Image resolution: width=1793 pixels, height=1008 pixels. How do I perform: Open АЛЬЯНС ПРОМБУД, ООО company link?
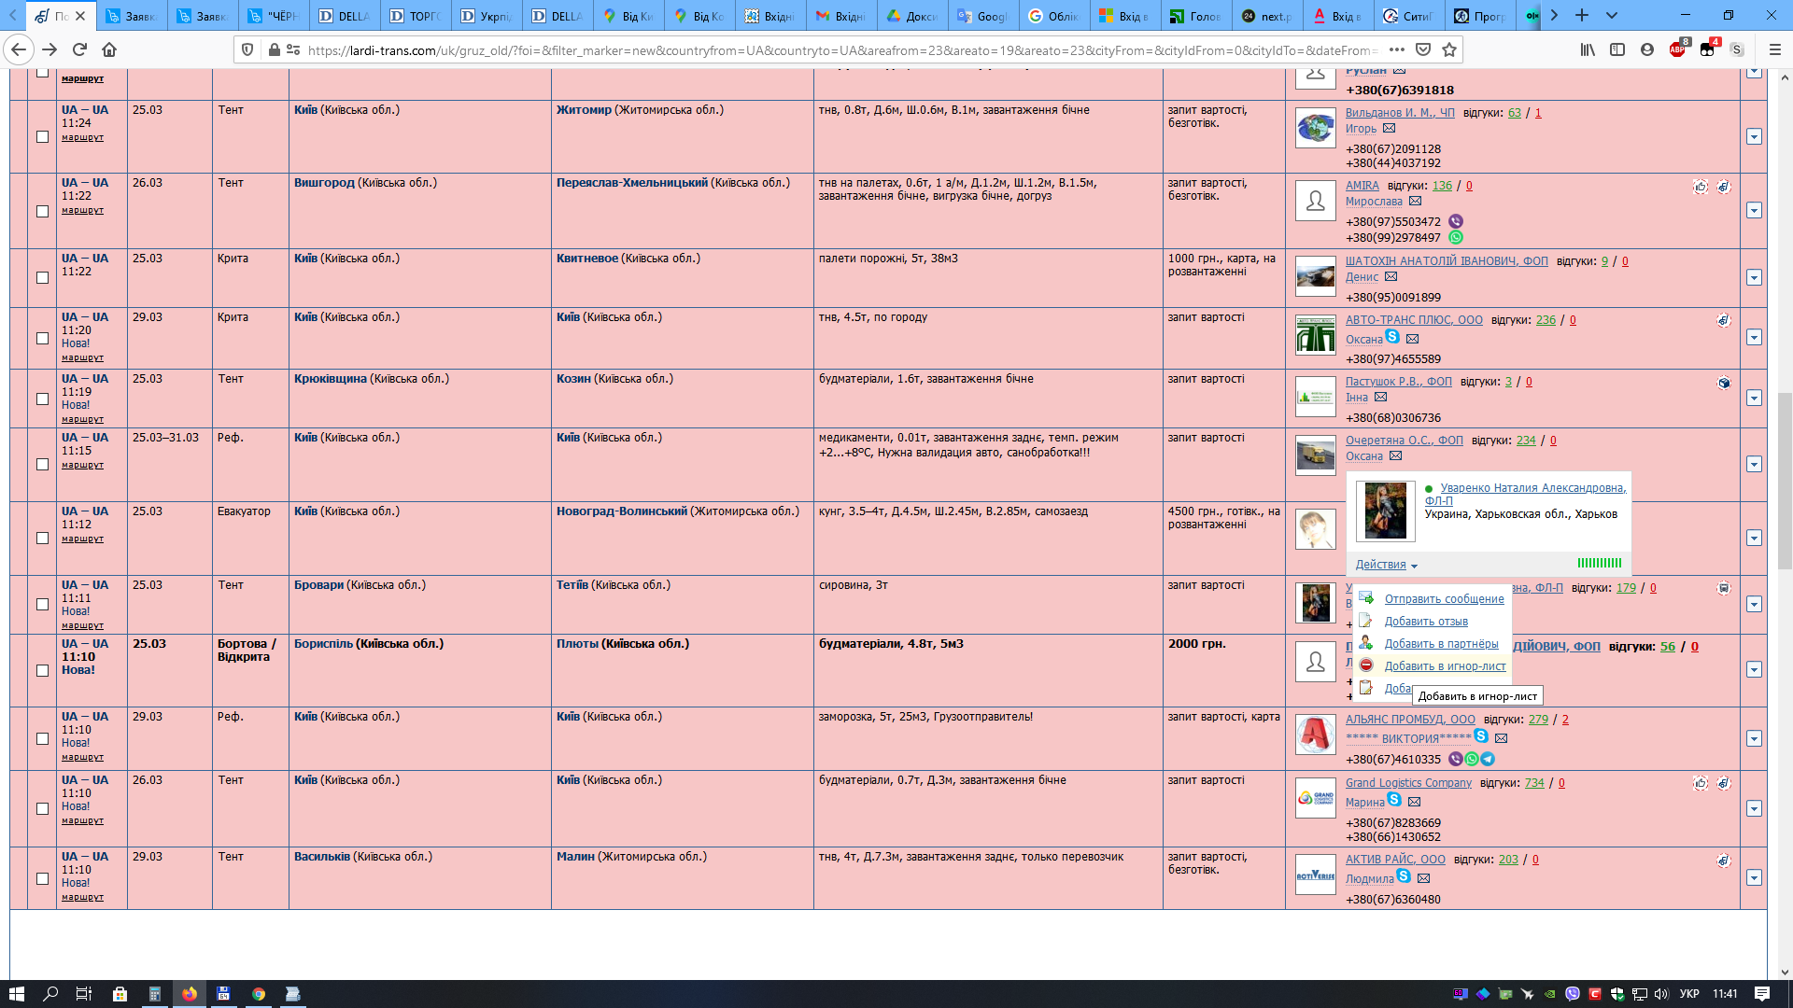coord(1410,720)
